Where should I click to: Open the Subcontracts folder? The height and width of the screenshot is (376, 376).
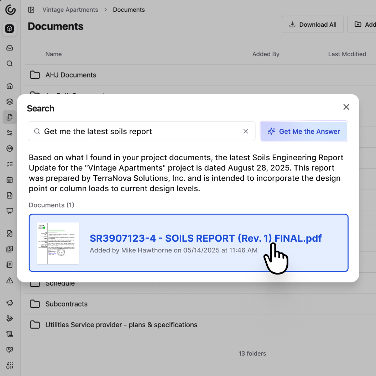pos(66,304)
